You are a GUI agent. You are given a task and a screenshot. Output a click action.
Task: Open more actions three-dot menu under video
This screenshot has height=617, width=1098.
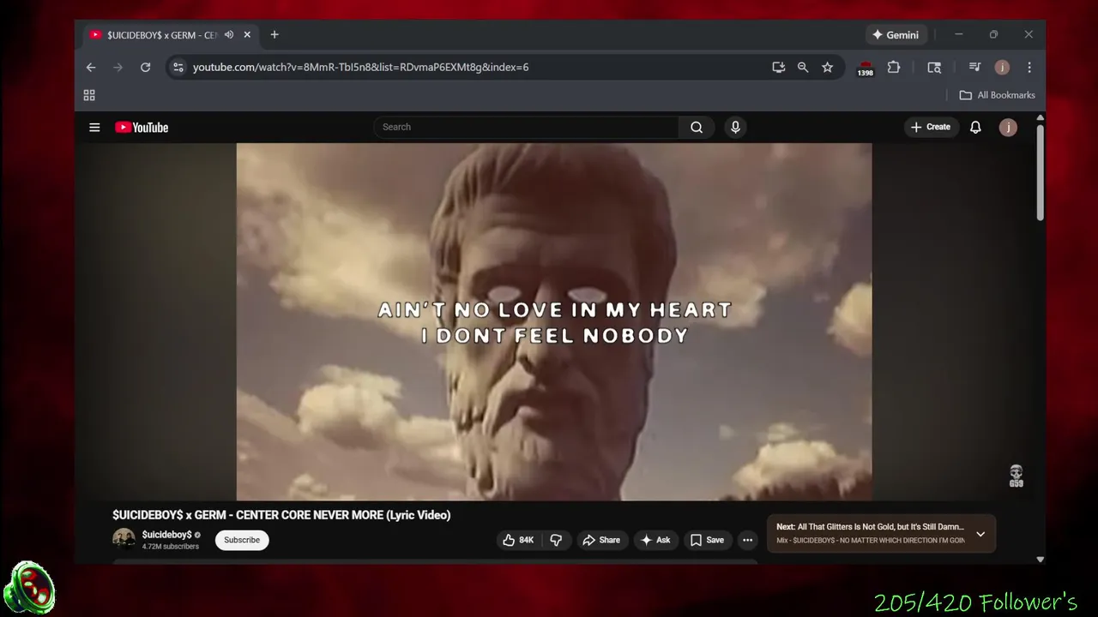coord(747,540)
